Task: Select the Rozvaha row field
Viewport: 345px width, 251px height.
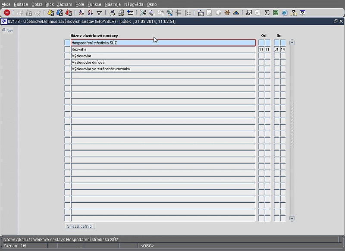Action: [x=163, y=49]
